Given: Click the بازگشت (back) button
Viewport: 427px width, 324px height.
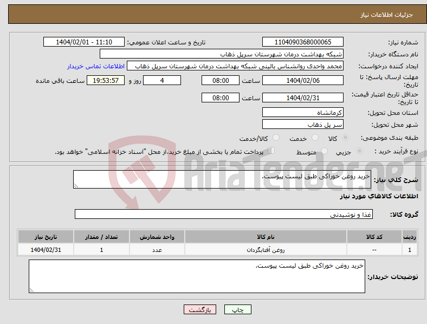Looking at the screenshot, I should (200, 309).
